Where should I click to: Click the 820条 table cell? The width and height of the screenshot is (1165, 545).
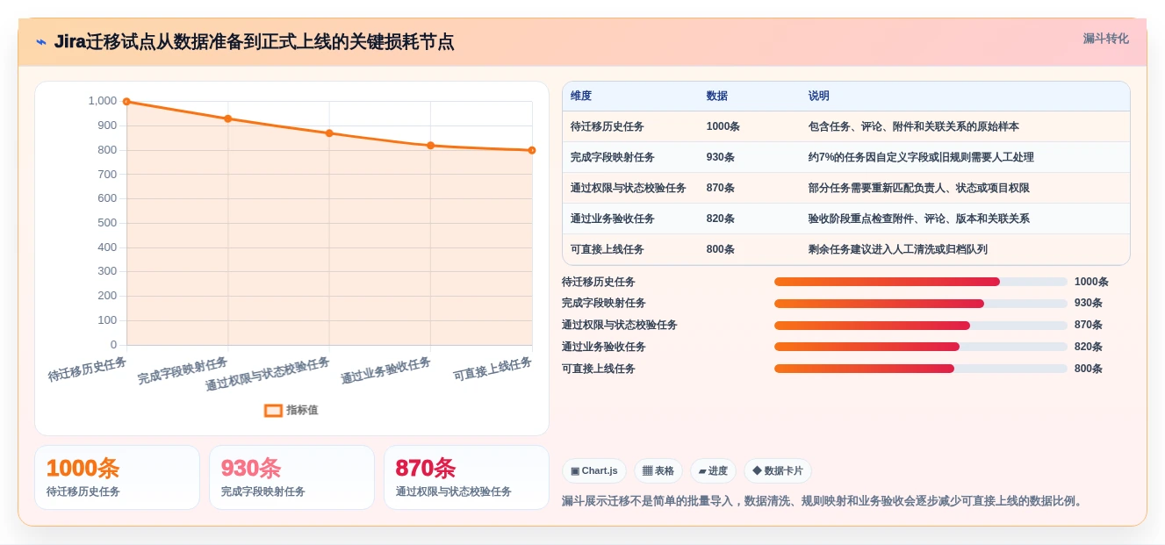(x=721, y=219)
